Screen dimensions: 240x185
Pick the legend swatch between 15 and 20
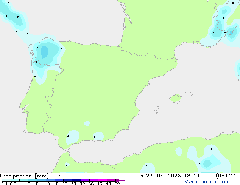point(59,180)
